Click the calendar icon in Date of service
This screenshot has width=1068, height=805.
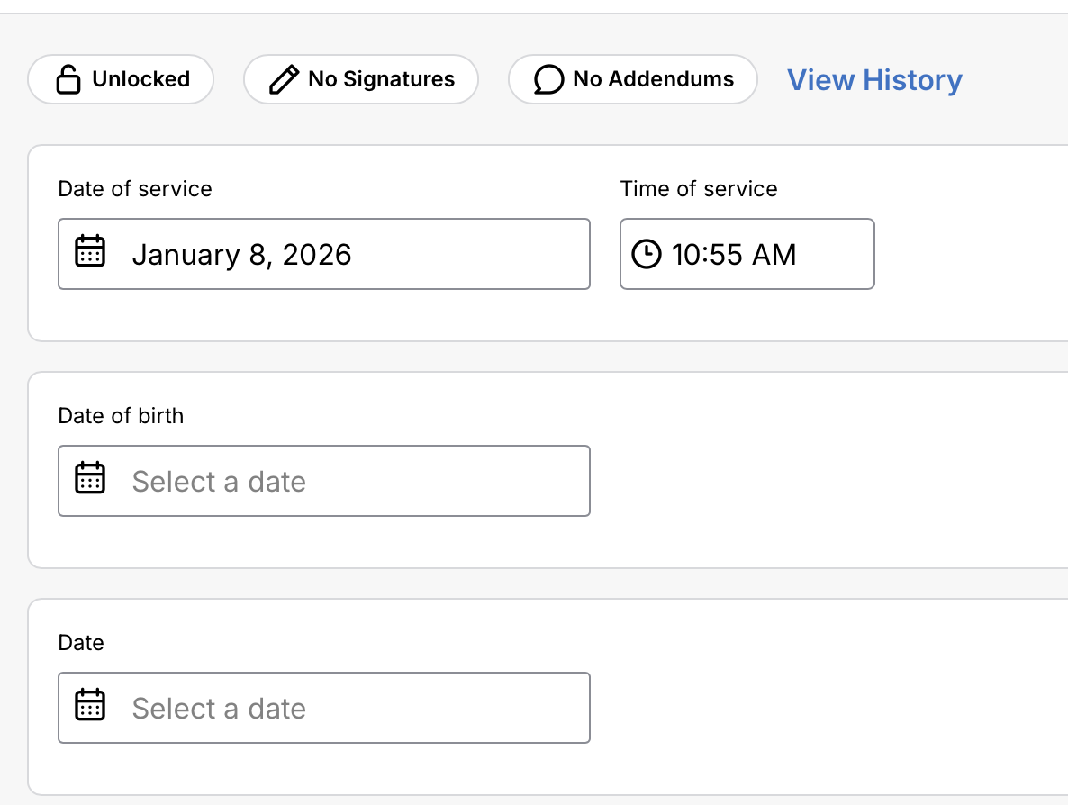[90, 251]
